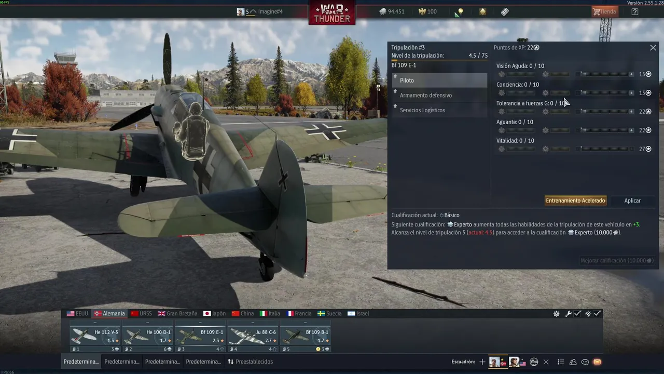Open the lightbulb research icon in top bar
Screen dimensions: 664x374
459,12
